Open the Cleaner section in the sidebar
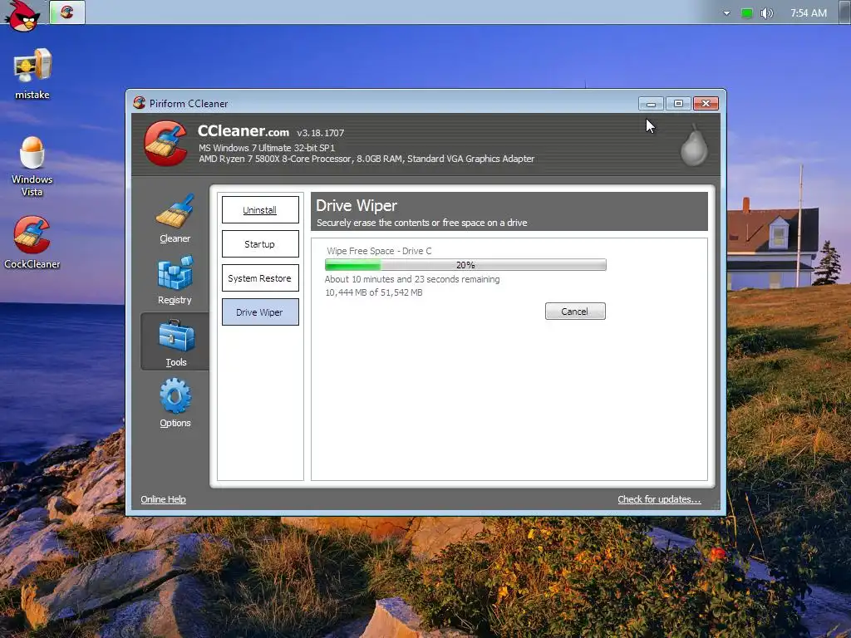The image size is (851, 638). tap(175, 218)
